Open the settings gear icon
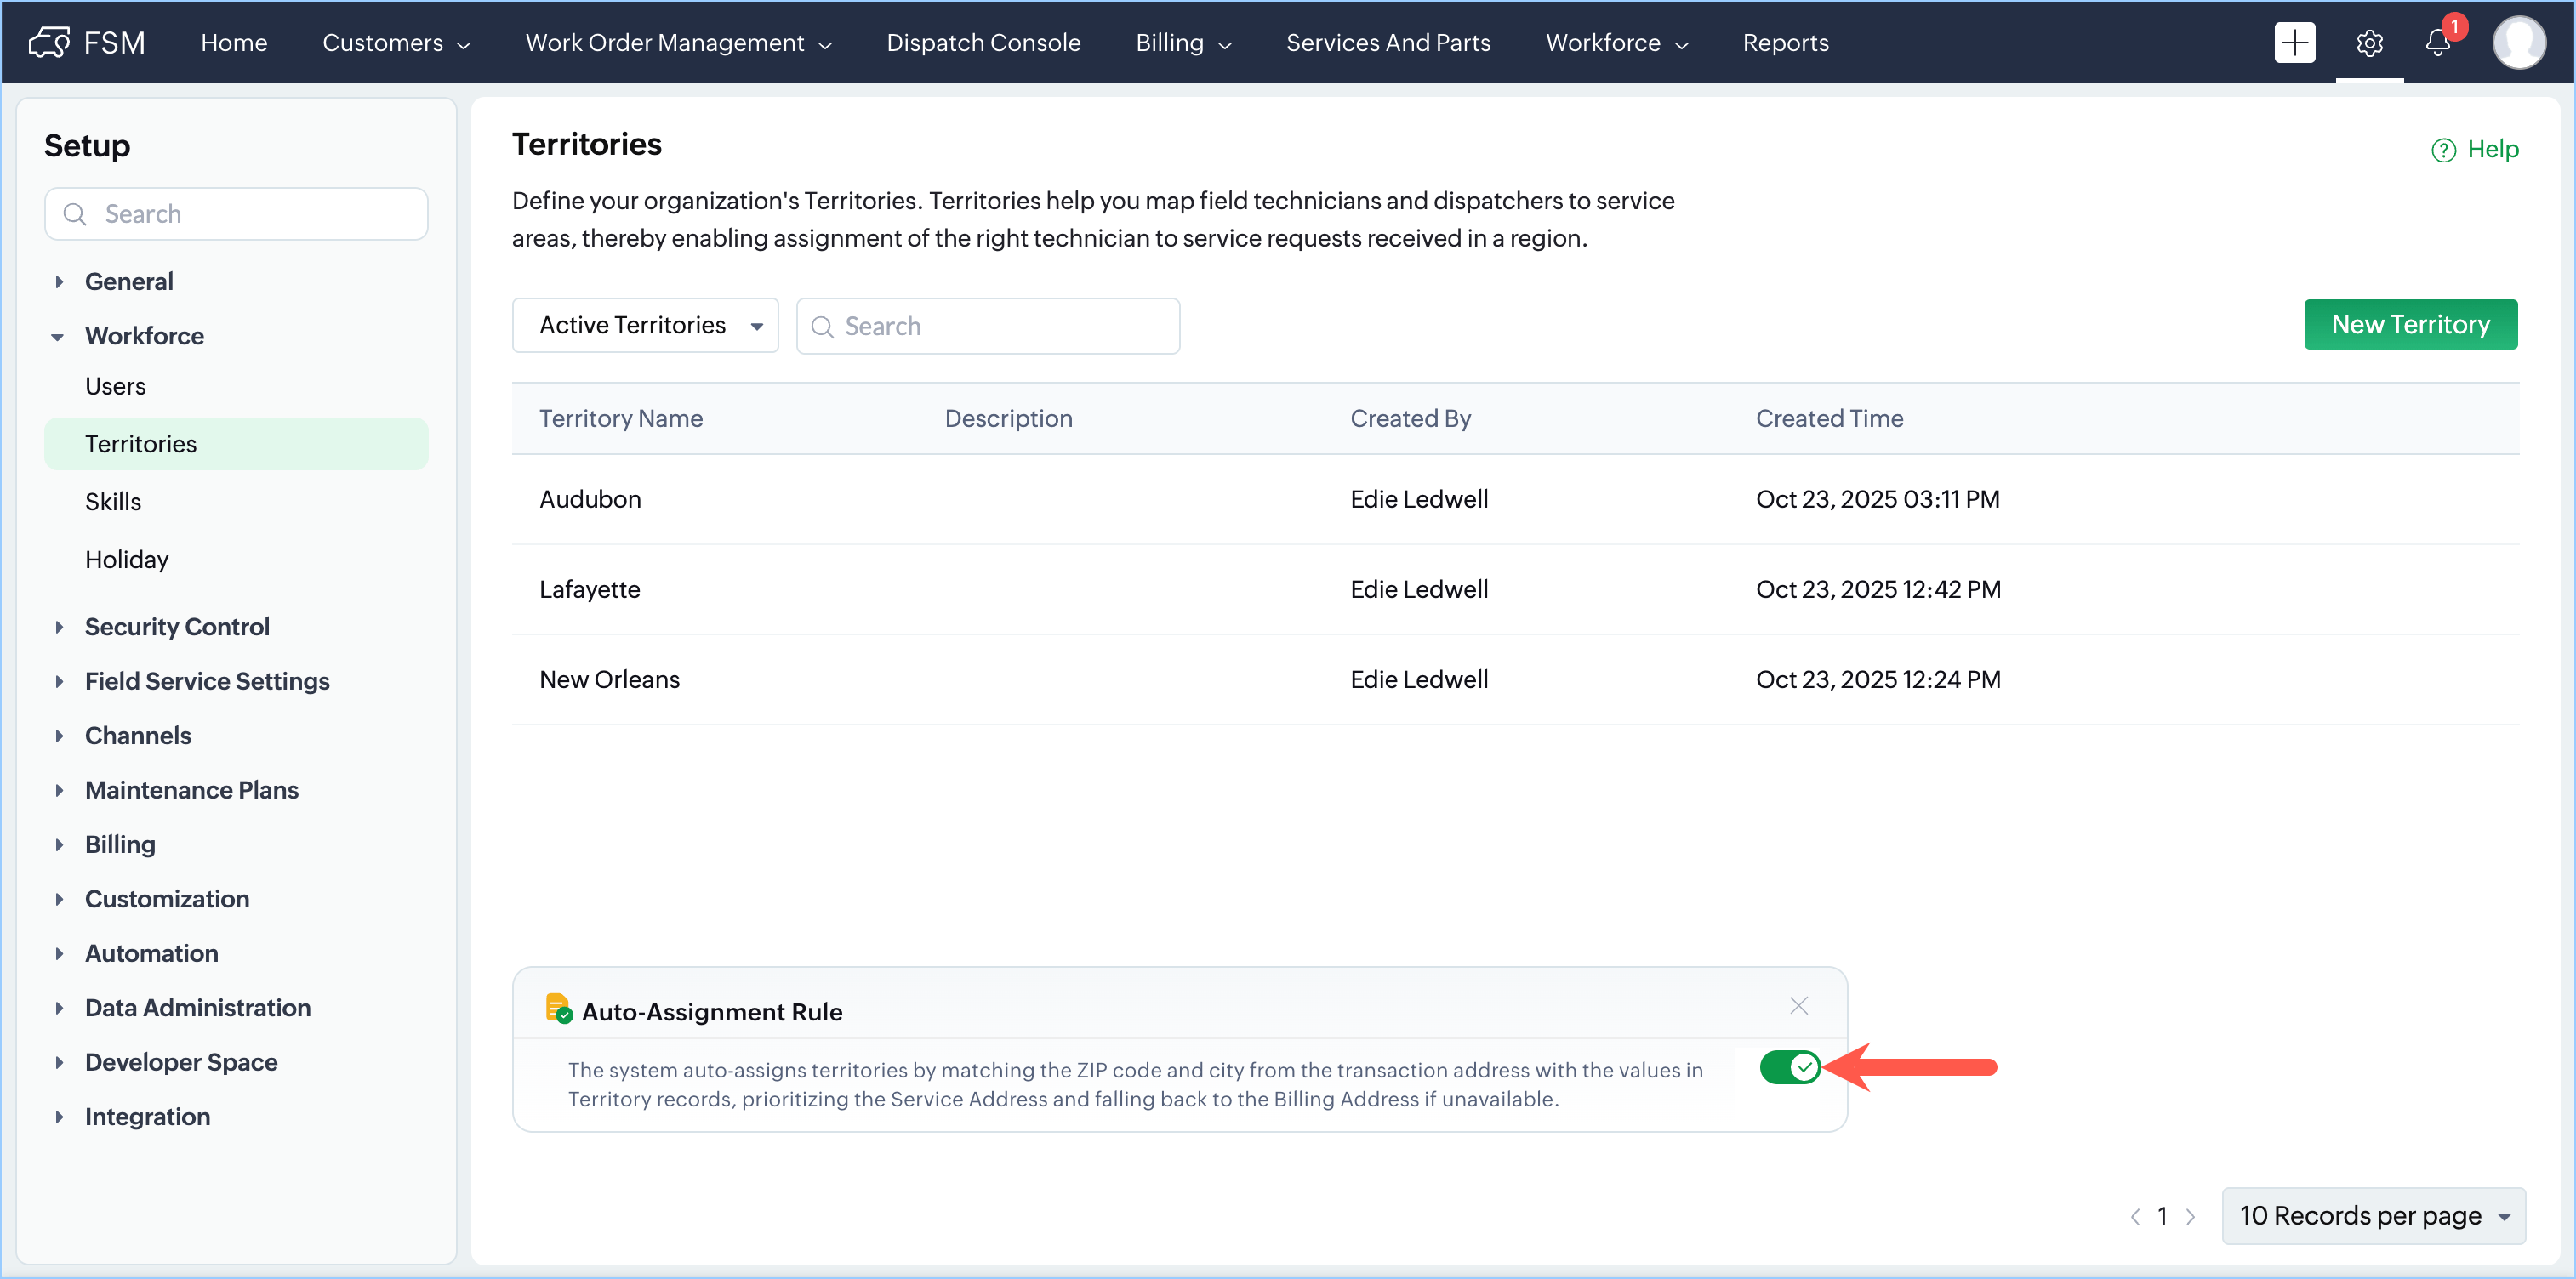This screenshot has height=1279, width=2576. pyautogui.click(x=2369, y=43)
